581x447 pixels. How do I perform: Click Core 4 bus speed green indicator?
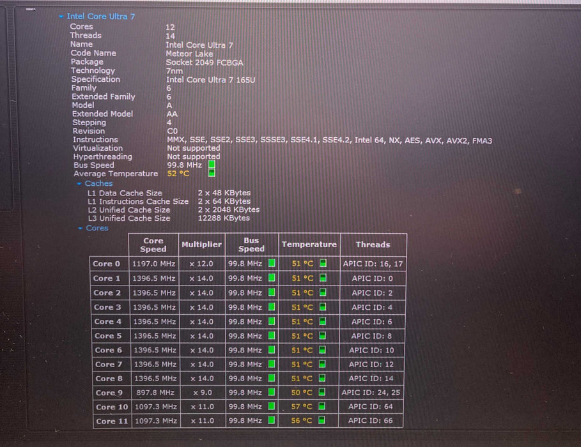[x=272, y=321]
